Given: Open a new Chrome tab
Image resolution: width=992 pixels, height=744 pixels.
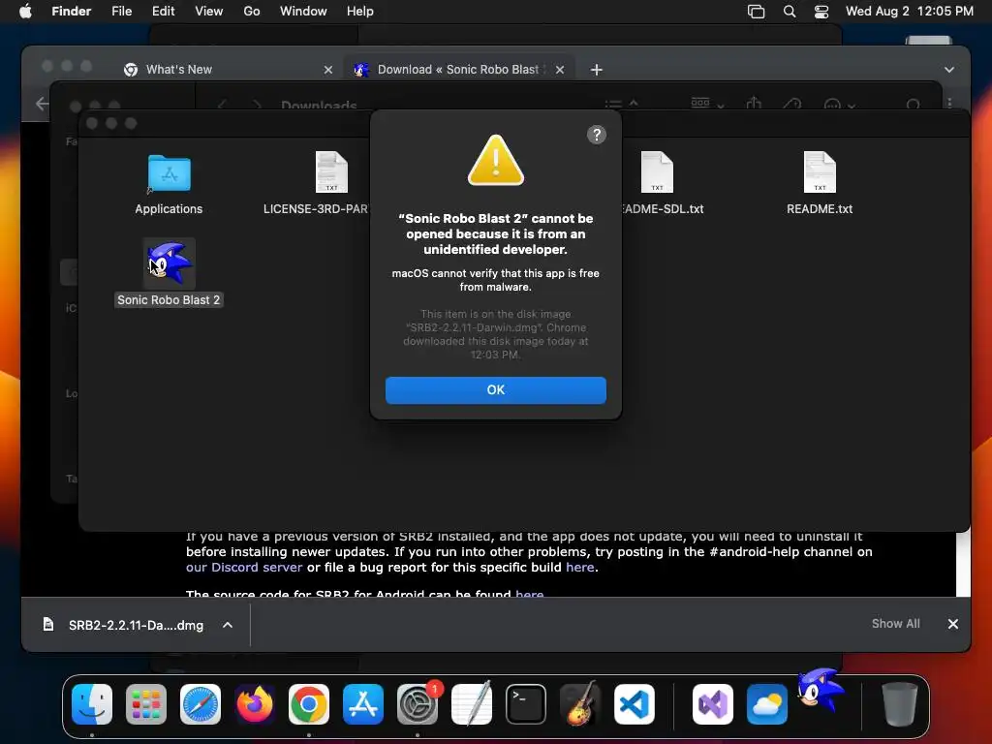Looking at the screenshot, I should pos(596,70).
